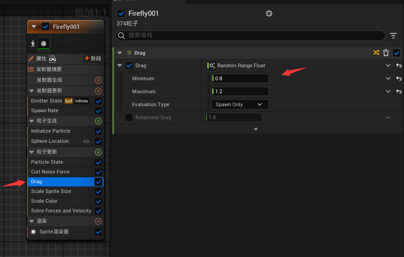Click the emitter sprite thumbnail preview
Screen dimensions: 404x257
(x=44, y=44)
